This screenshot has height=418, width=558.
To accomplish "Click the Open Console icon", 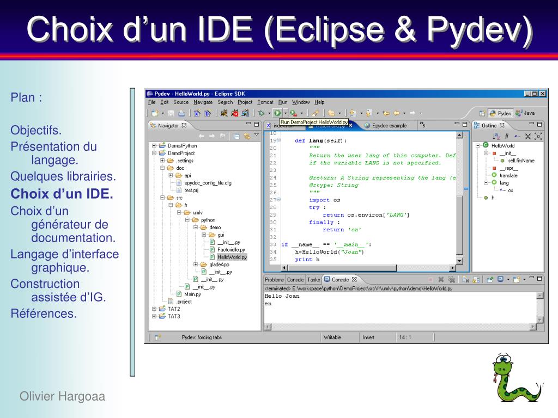I will coord(517,279).
